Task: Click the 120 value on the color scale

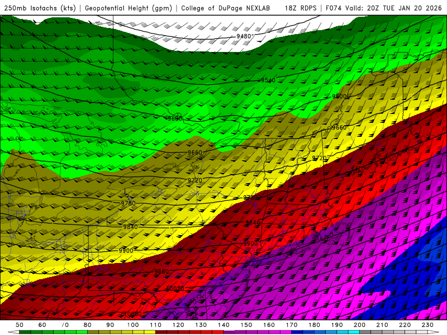Action: pyautogui.click(x=178, y=325)
